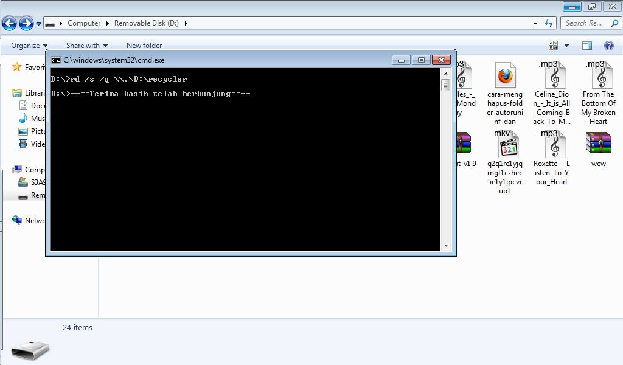The width and height of the screenshot is (623, 365).
Task: Select the Celine Dion mp3 file
Action: pyautogui.click(x=552, y=76)
